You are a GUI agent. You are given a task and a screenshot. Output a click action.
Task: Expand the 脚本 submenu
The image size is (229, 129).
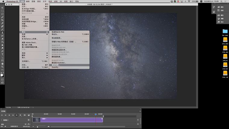tap(34, 55)
